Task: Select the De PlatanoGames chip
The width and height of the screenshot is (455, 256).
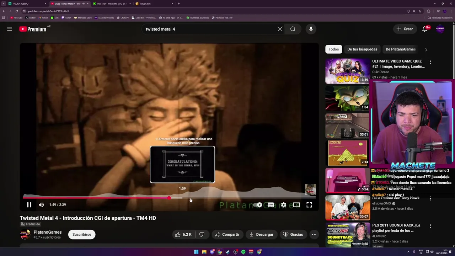Action: (x=401, y=49)
